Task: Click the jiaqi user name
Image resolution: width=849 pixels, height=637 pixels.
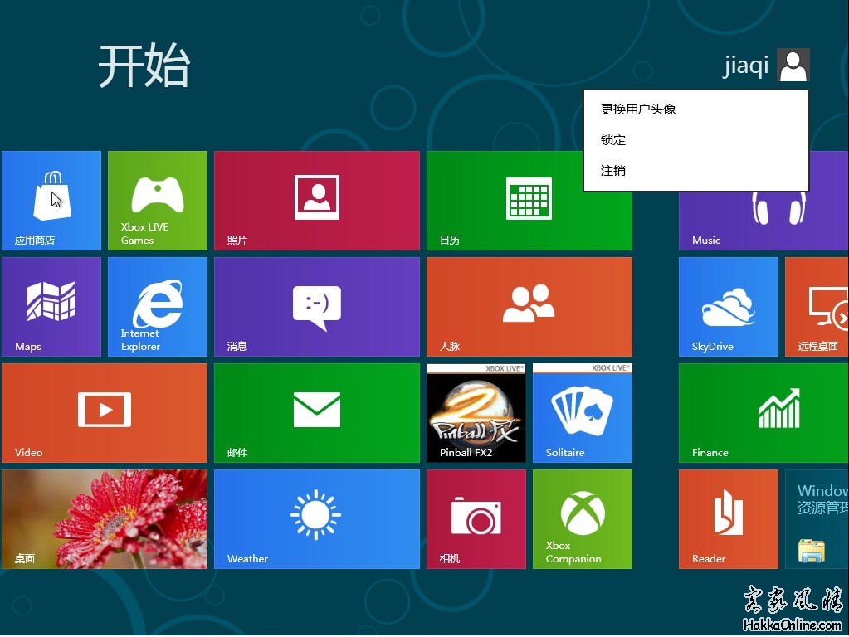Action: [x=746, y=66]
